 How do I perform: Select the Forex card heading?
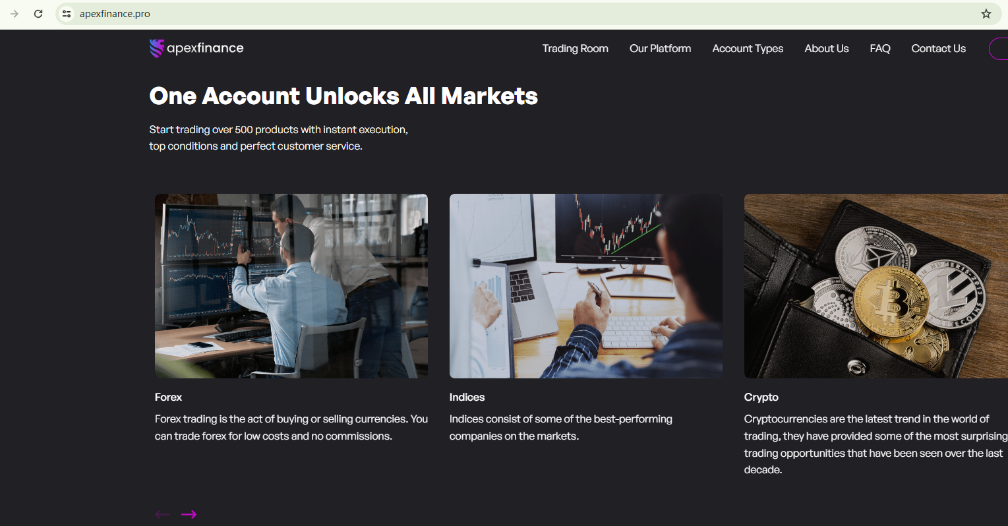pos(168,397)
